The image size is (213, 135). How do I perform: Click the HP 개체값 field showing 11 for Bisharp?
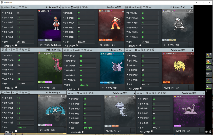(25, 13)
